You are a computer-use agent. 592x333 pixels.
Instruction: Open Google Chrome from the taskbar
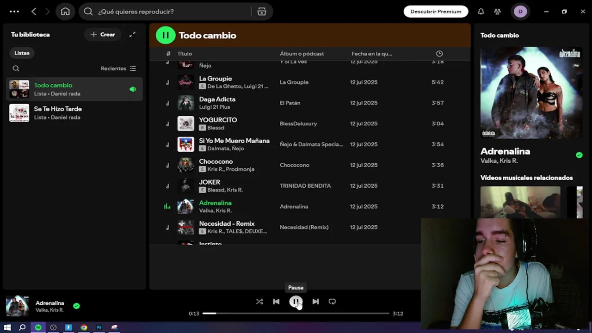coord(84,327)
